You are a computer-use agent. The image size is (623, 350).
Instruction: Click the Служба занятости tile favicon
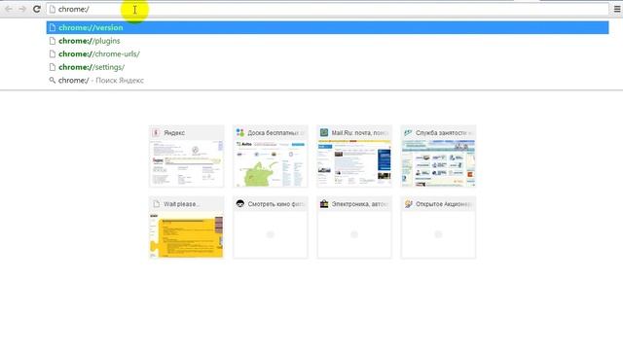pos(408,132)
